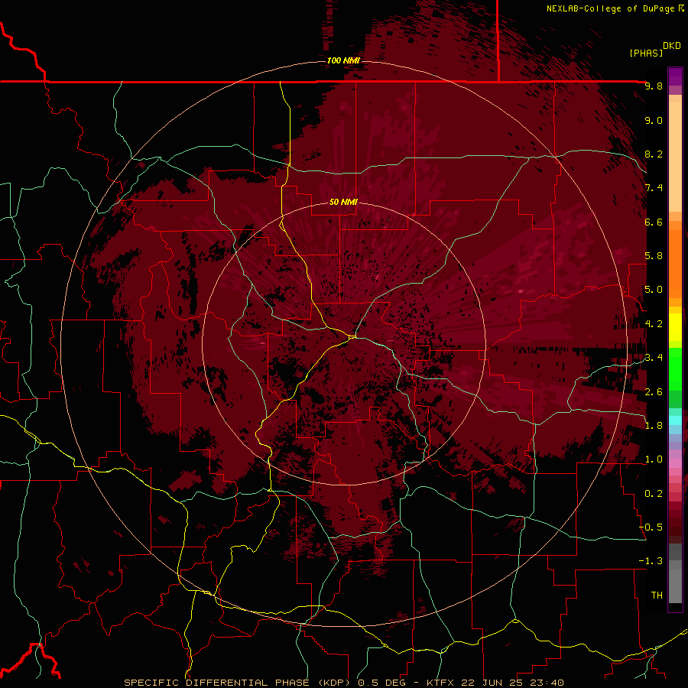Click the KTFX radar site identifier
Screen dimensions: 688x688
pos(440,683)
